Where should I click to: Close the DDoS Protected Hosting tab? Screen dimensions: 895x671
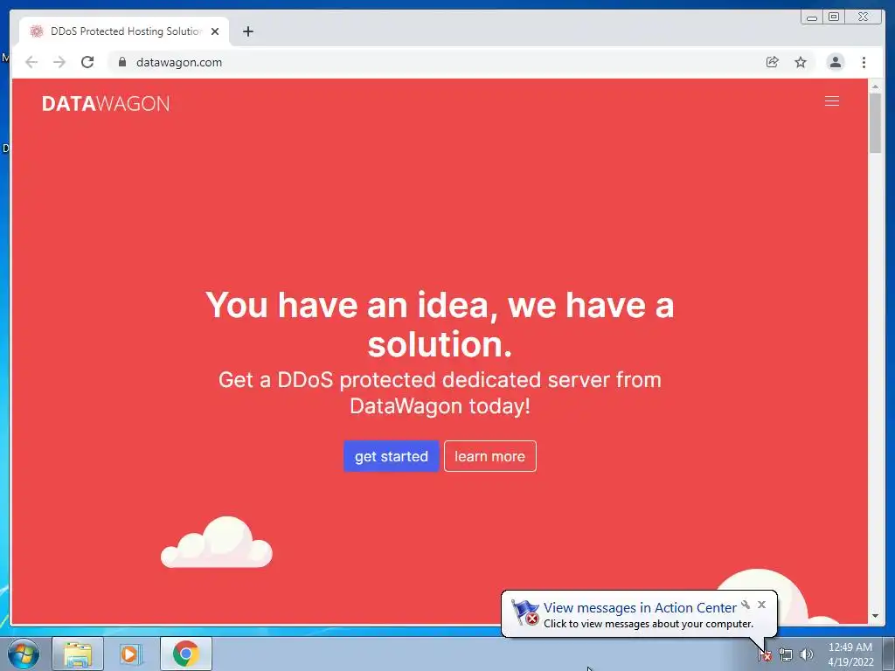point(215,31)
